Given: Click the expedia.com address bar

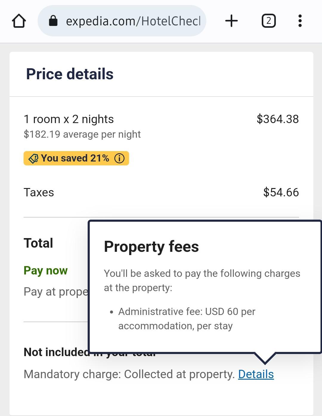Looking at the screenshot, I should point(133,21).
